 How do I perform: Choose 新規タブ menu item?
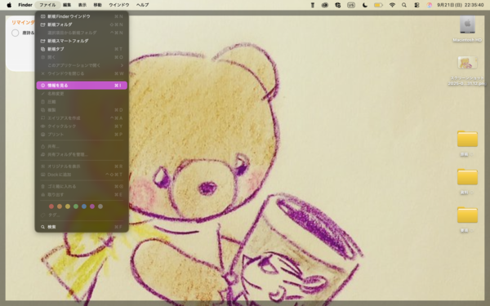(82, 49)
